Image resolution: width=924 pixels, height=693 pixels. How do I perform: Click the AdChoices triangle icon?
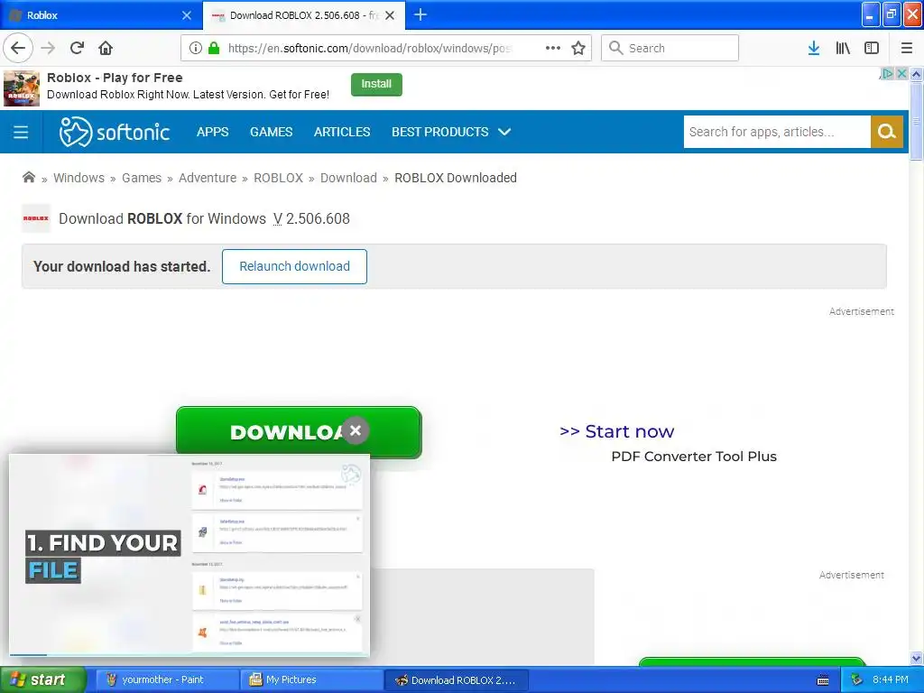(x=887, y=74)
